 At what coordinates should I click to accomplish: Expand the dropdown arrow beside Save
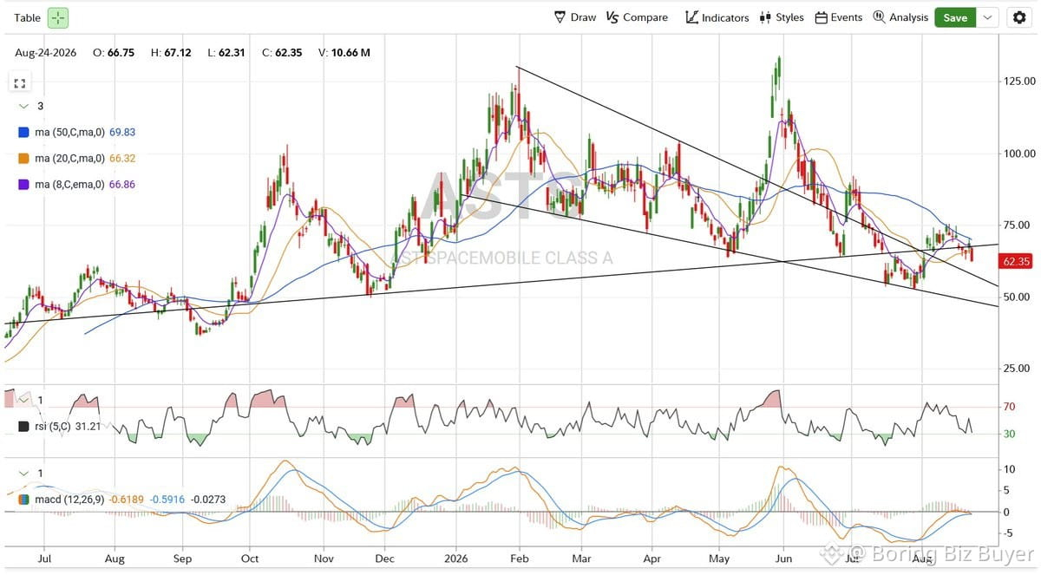point(988,17)
